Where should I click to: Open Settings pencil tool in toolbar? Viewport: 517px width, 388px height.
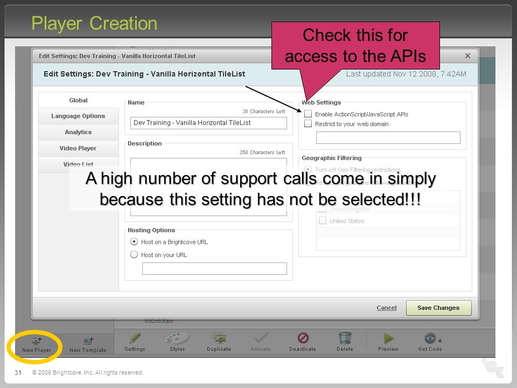[x=135, y=338]
